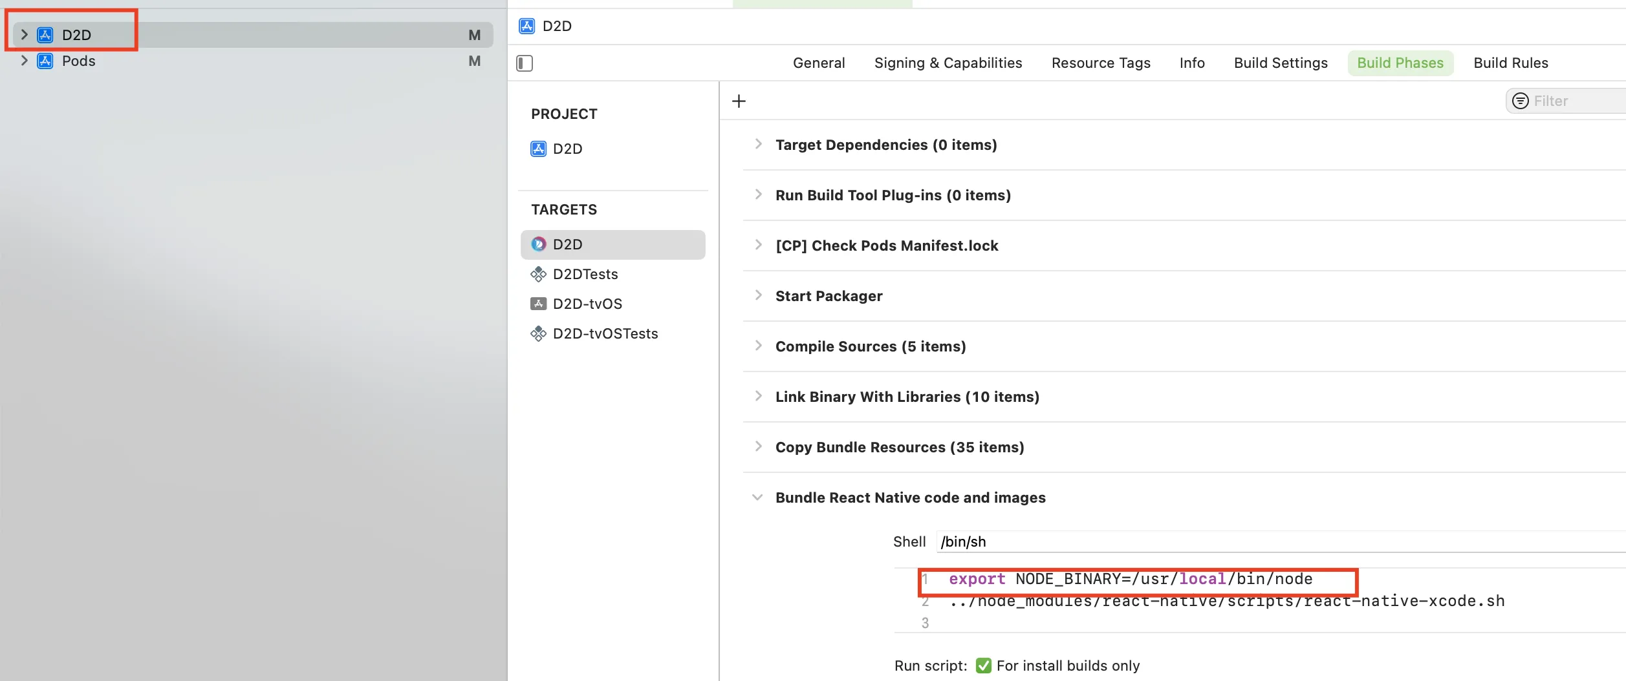Screen dimensions: 1626x681
Task: Expand the Compile Sources phase
Action: 758,346
